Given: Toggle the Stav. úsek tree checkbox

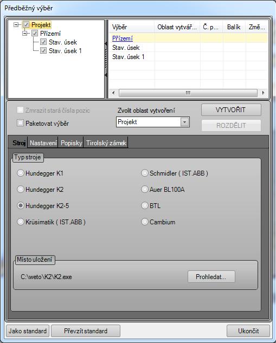Looking at the screenshot, I should coord(43,42).
